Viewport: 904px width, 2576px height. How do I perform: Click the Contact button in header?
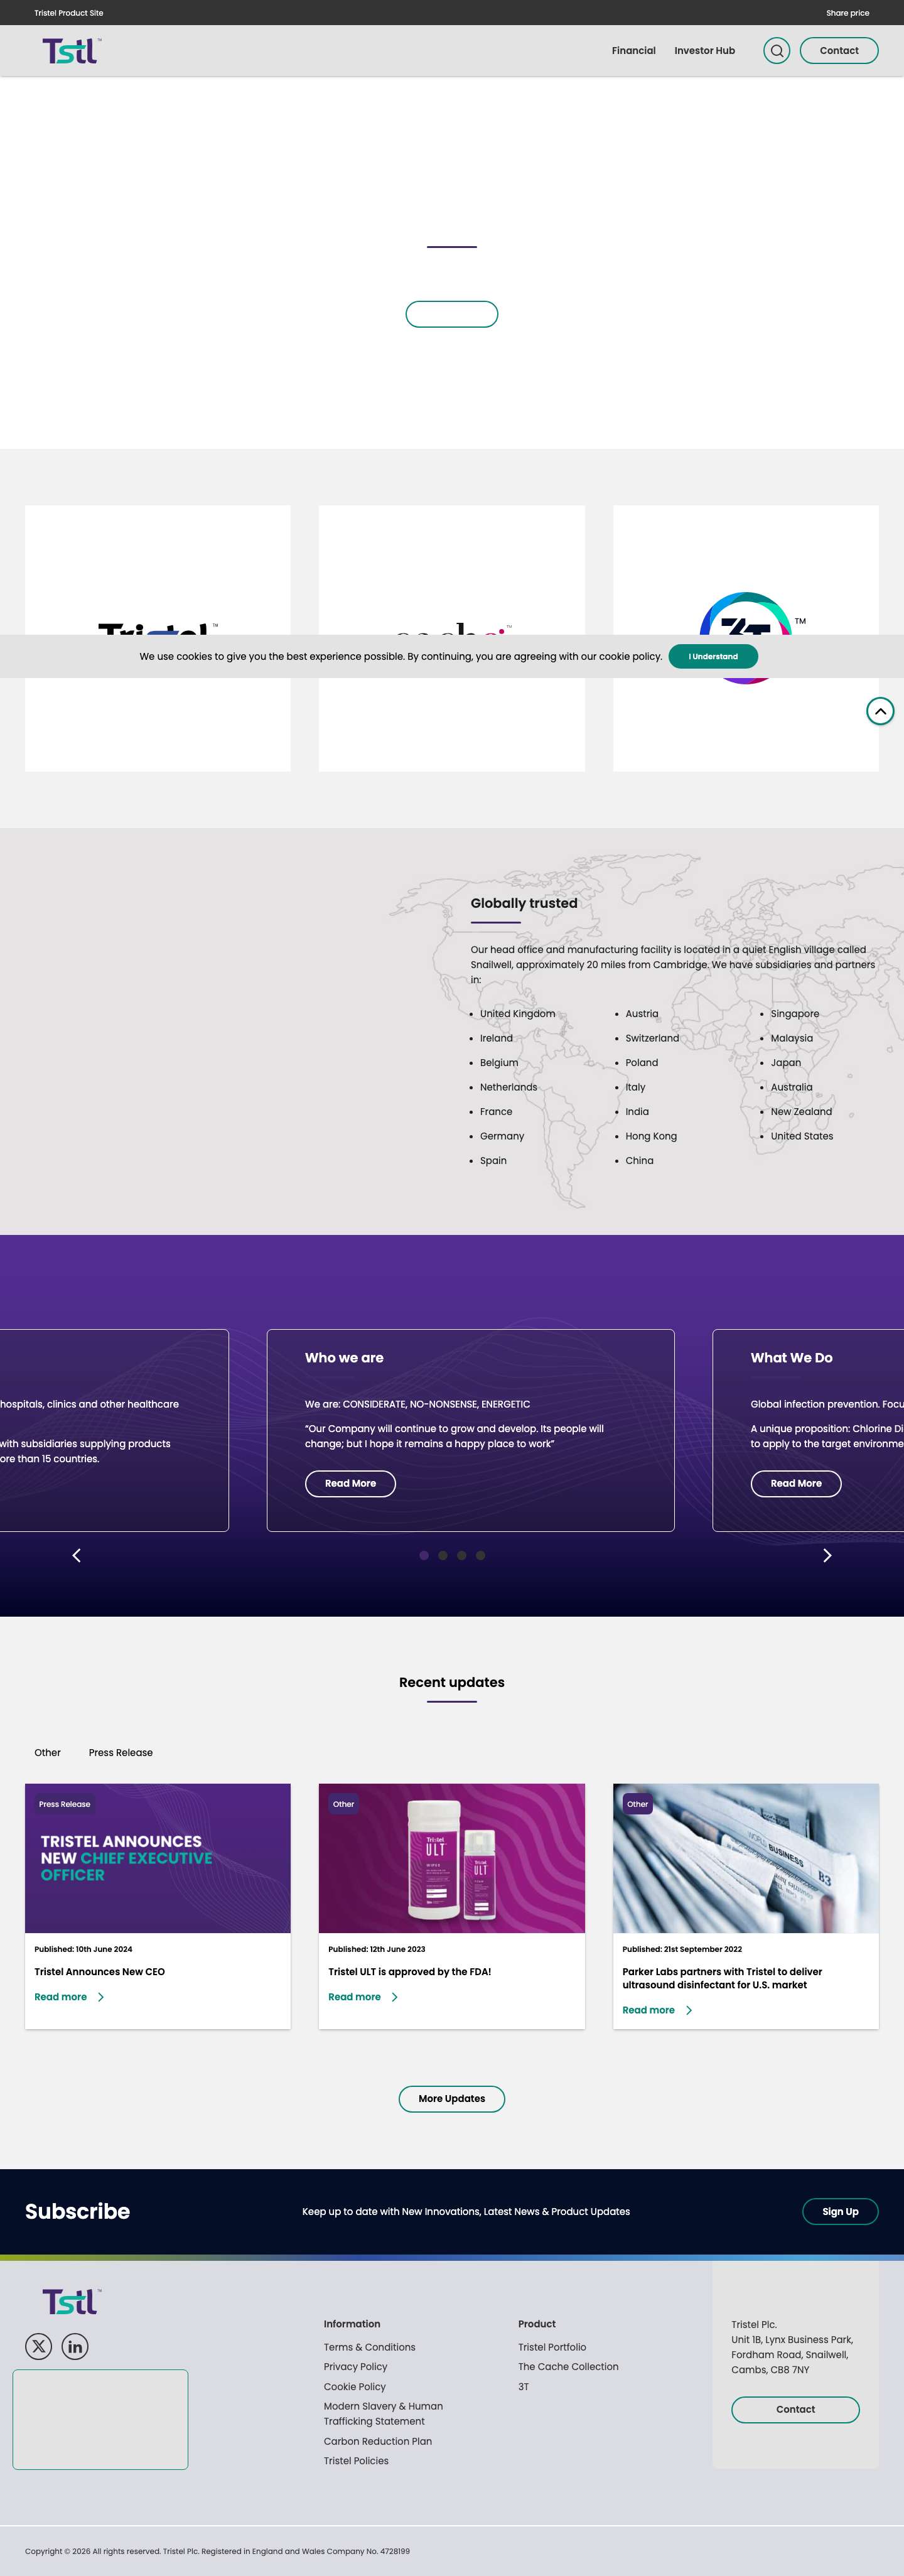[x=839, y=51]
